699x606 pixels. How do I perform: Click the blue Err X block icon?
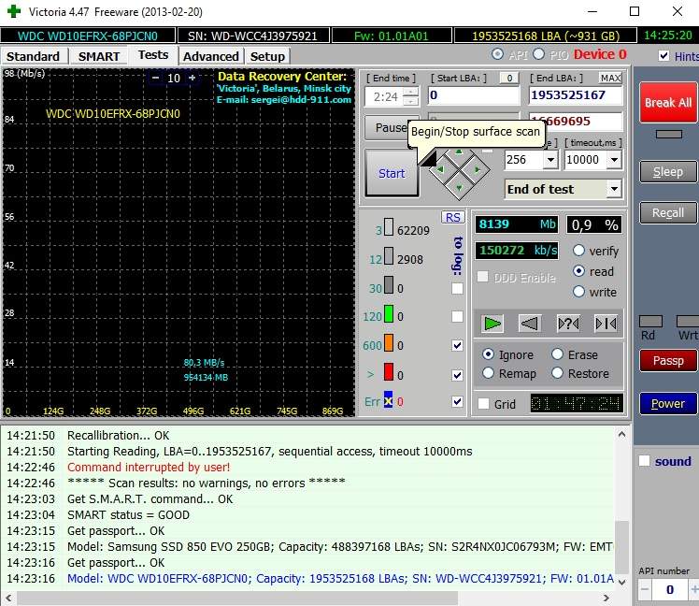(389, 400)
